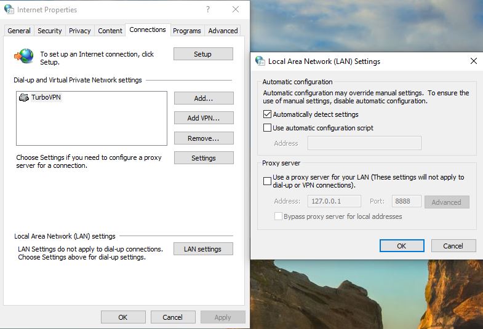Switch to the Content tab
Image resolution: width=483 pixels, height=329 pixels.
[x=110, y=31]
